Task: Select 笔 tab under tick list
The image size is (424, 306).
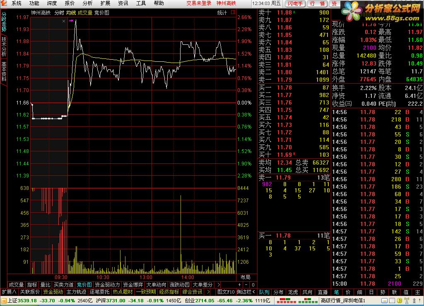Action: coord(336,292)
